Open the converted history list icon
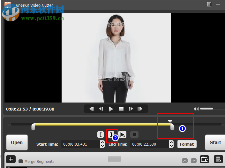Image resolution: width=225 pixels, height=168 pixels. click(218, 159)
